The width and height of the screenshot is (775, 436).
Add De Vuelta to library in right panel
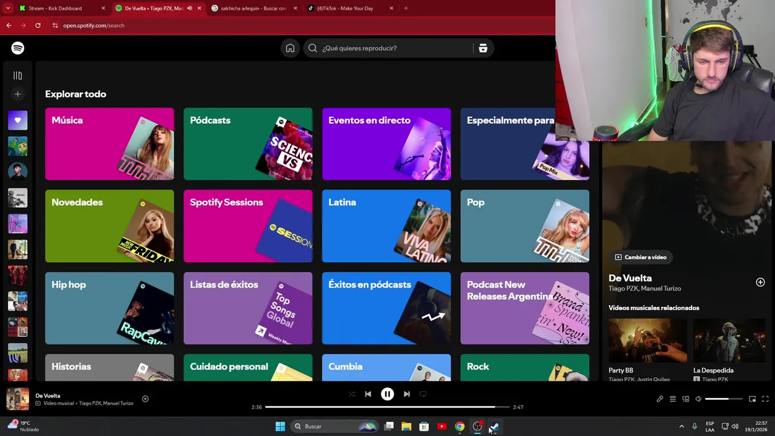coord(760,282)
